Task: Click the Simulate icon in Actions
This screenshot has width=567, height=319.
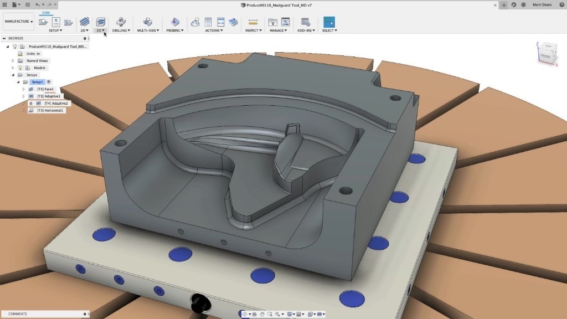Action: [195, 22]
